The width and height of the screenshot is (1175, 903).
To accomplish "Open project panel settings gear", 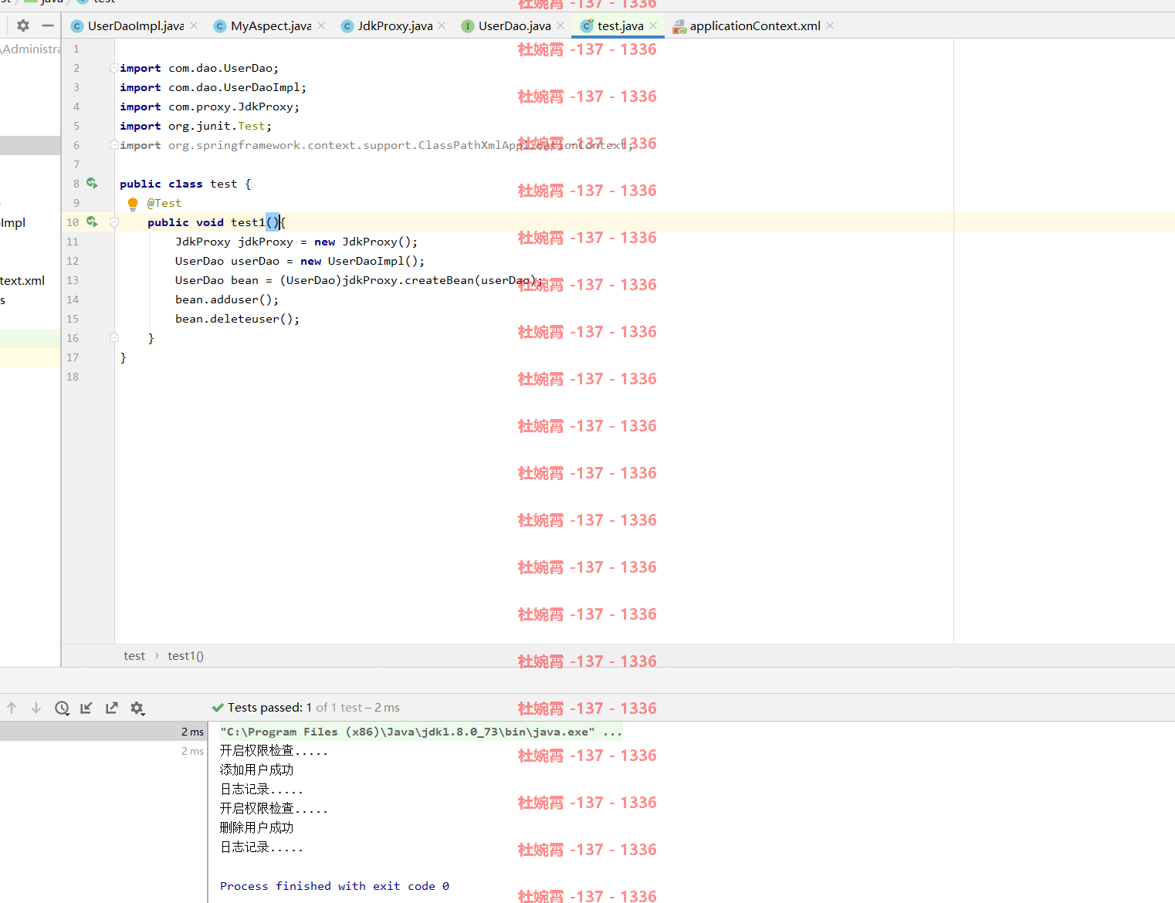I will pyautogui.click(x=23, y=25).
